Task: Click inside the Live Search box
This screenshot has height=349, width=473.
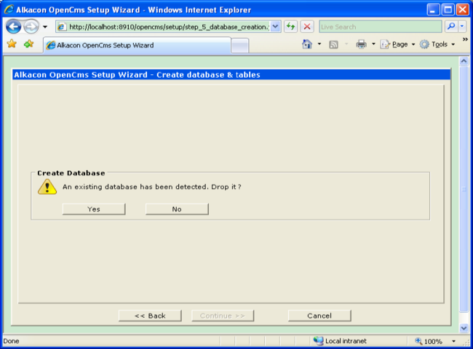Action: coord(381,27)
